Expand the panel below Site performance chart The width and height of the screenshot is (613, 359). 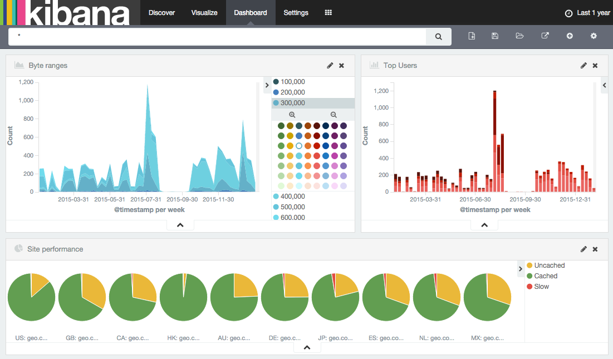pyautogui.click(x=307, y=348)
